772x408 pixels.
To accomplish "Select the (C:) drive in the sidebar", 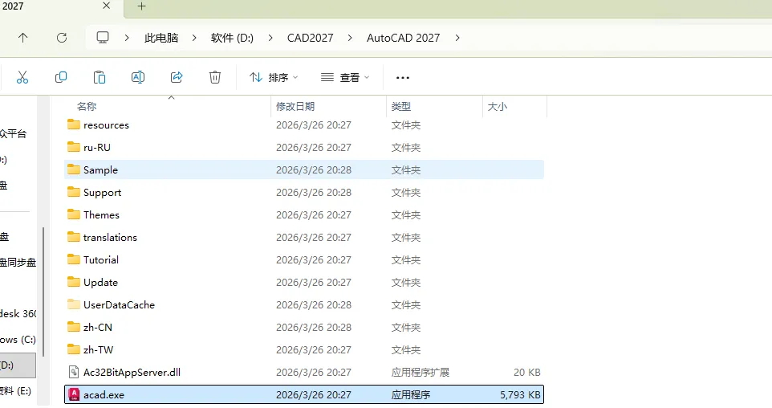I will pyautogui.click(x=18, y=340).
